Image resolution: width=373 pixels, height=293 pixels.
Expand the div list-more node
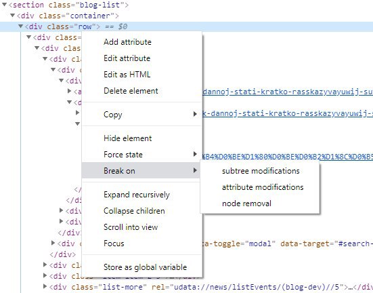pyautogui.click(x=45, y=286)
